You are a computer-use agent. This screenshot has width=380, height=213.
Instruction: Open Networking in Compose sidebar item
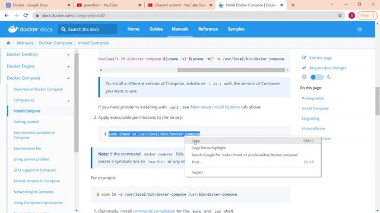(33, 192)
